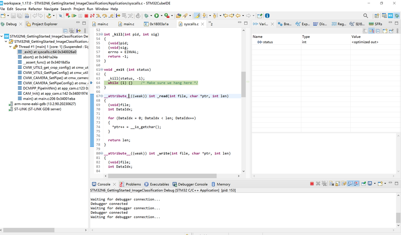Screen dimensions: 401x235
Task: Open the Run launch dropdown arrow
Action: [161, 16]
